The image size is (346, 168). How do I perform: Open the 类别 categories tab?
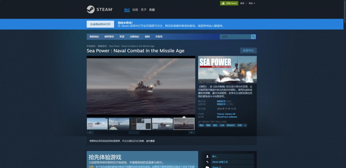(x=122, y=37)
